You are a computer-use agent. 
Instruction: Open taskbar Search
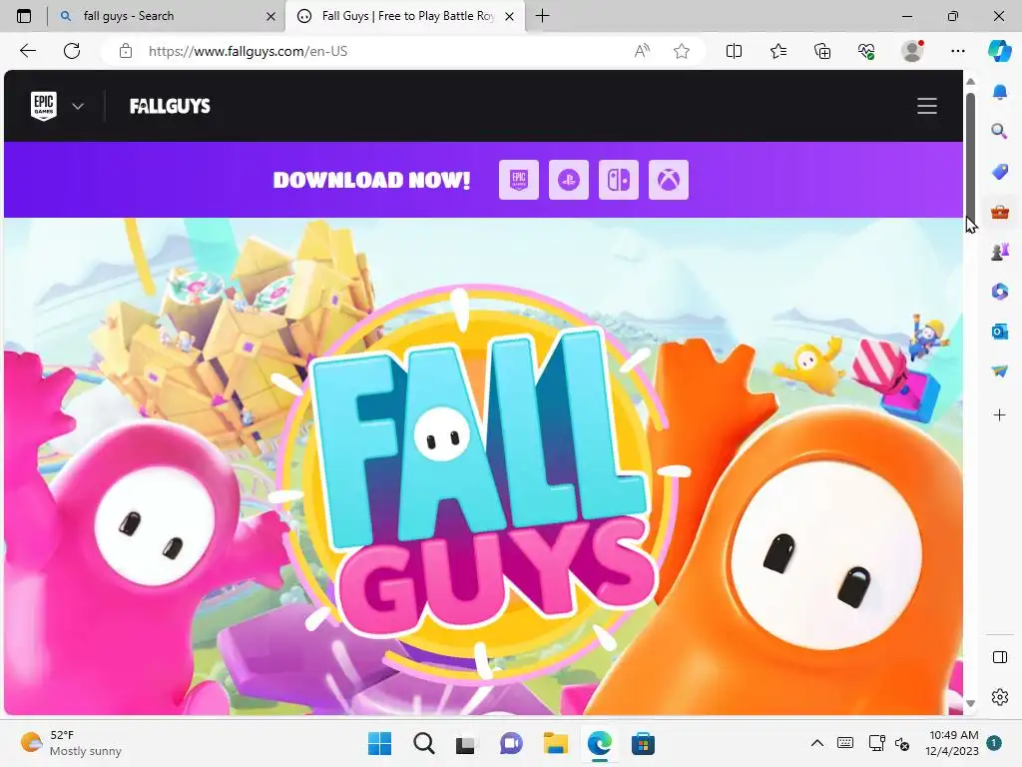[x=423, y=743]
